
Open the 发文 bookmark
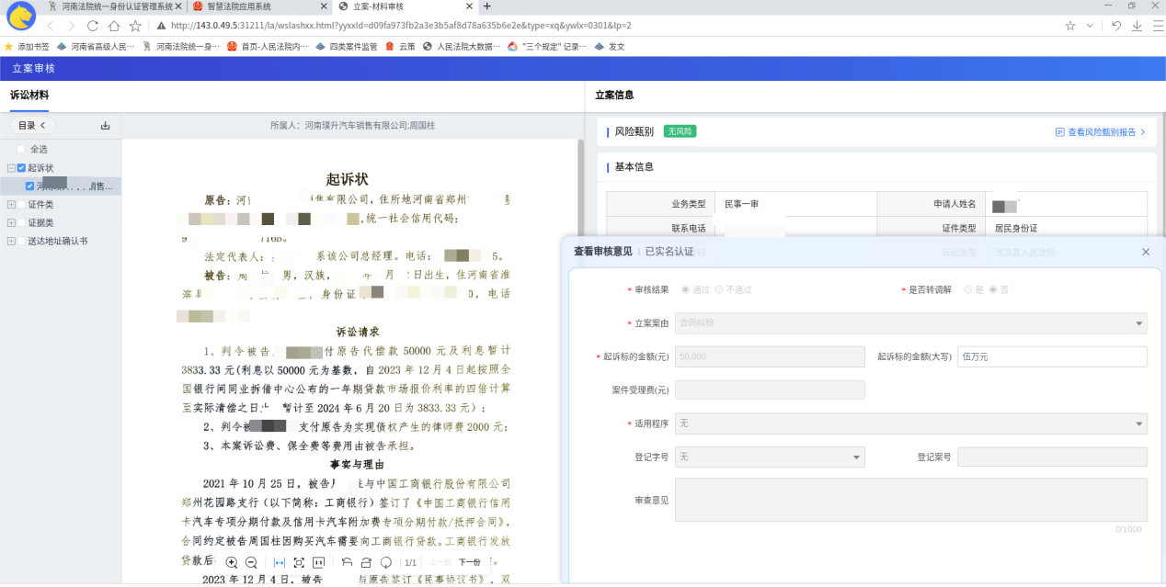coord(609,47)
